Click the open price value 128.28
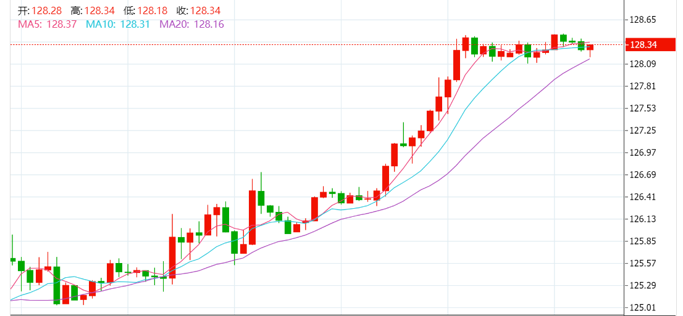 pos(46,10)
